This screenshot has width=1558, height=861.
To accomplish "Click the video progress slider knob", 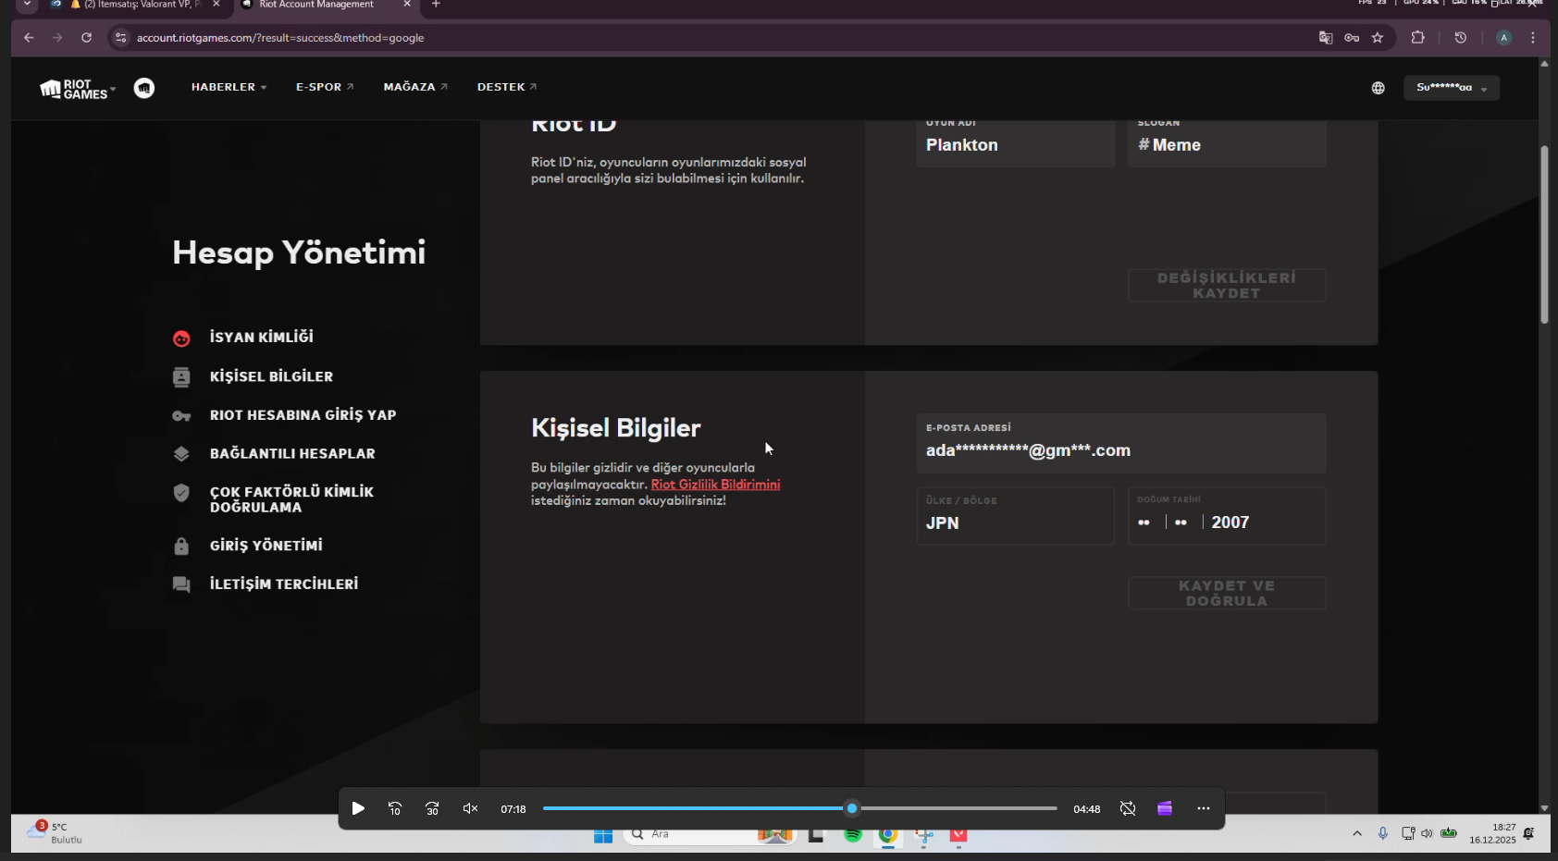I will [x=852, y=808].
